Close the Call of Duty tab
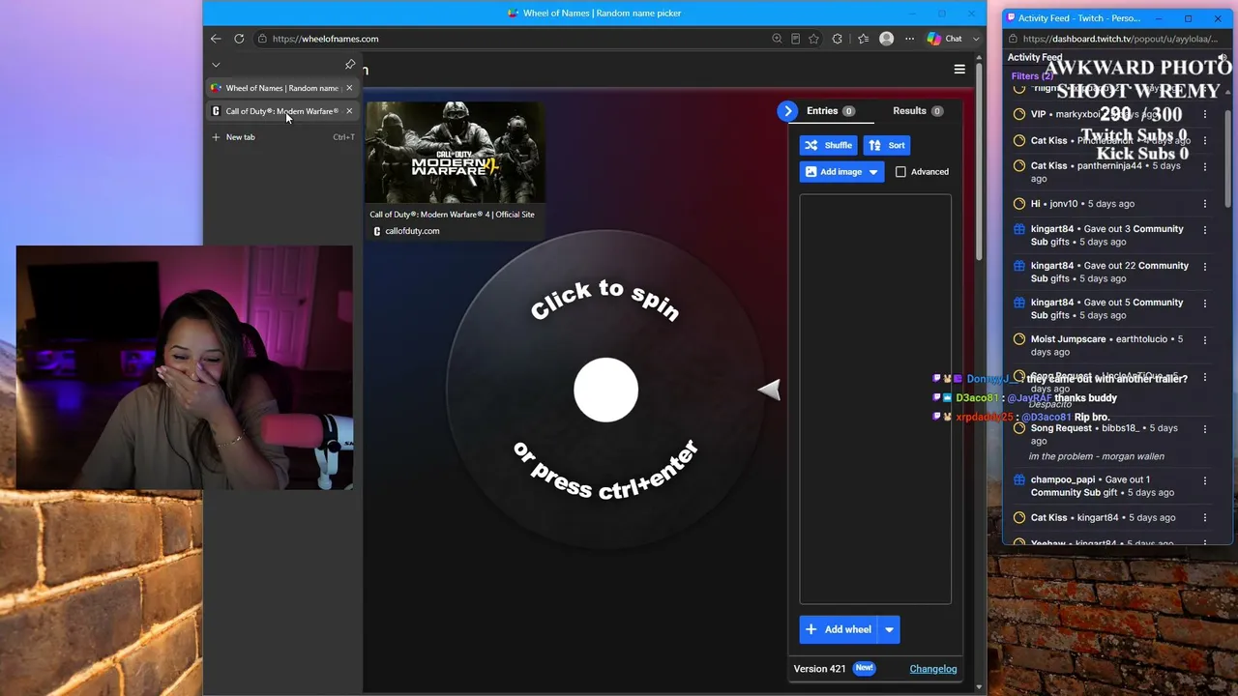The image size is (1238, 696). tap(349, 111)
